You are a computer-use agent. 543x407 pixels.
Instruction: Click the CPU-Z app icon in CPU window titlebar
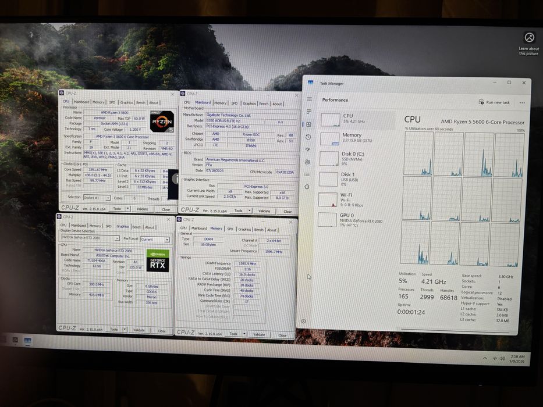61,93
